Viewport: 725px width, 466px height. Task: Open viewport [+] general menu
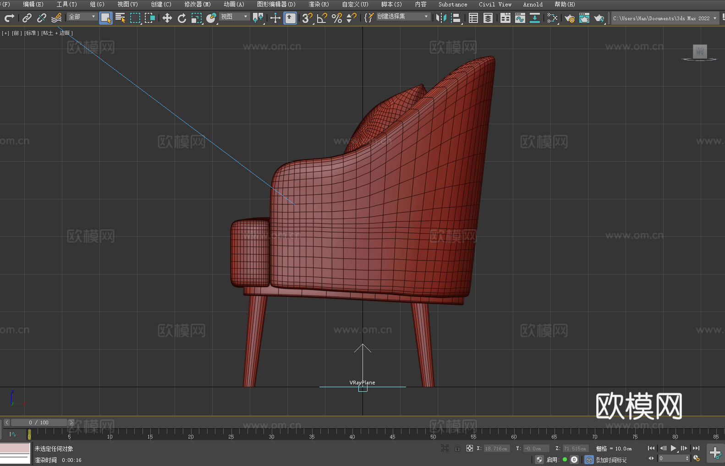[x=5, y=33]
